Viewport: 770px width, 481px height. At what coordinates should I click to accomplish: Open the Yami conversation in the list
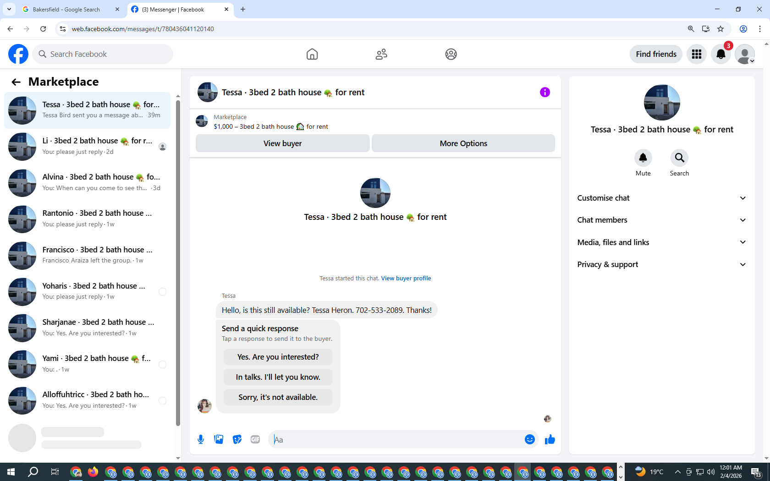[87, 364]
